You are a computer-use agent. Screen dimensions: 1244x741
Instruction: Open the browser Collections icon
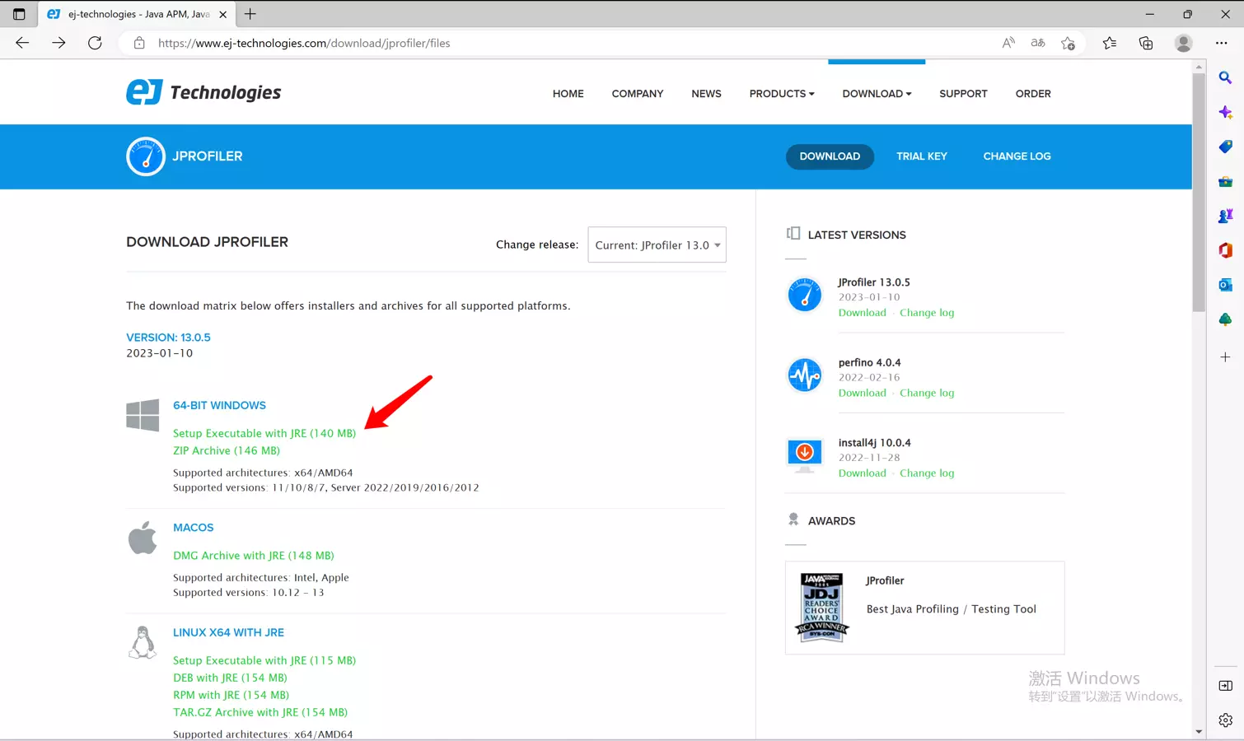point(1145,43)
